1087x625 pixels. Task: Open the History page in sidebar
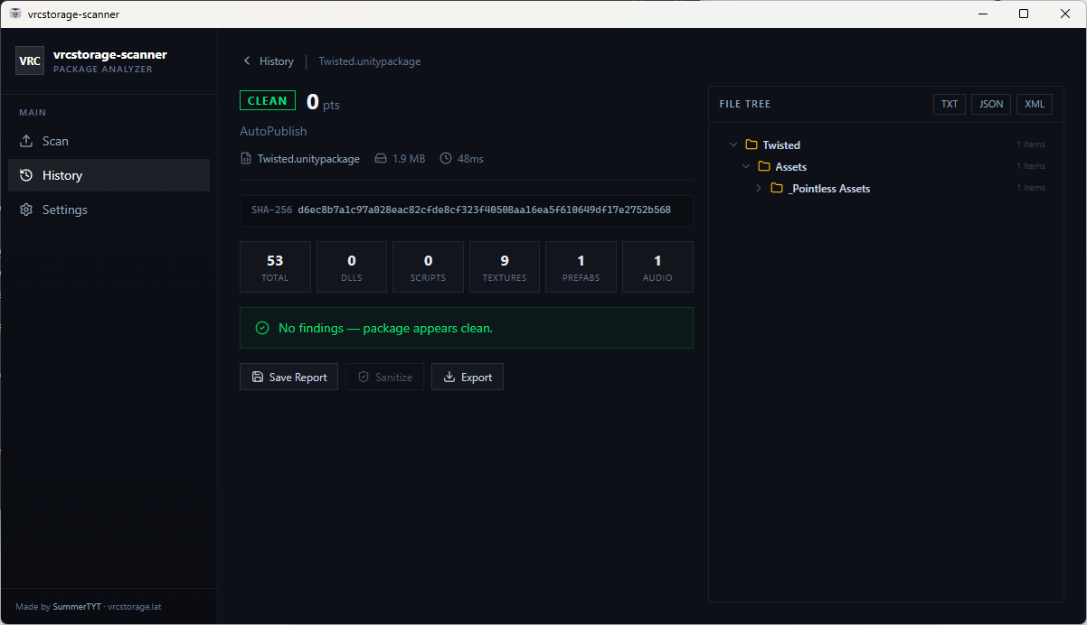[109, 175]
